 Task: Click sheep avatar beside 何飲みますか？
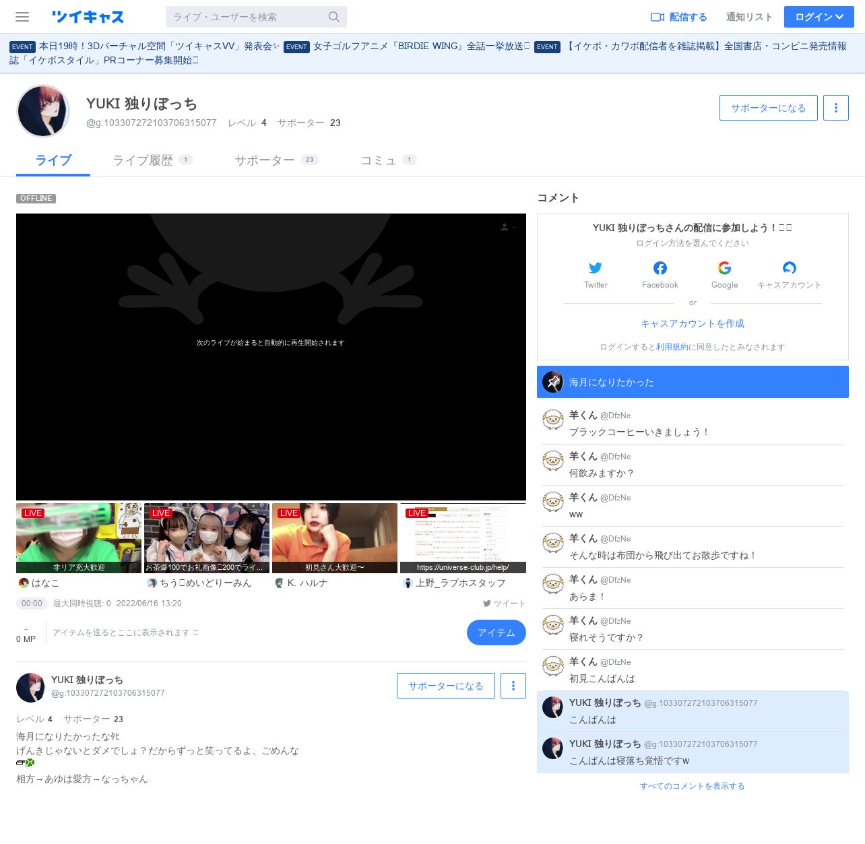[553, 461]
